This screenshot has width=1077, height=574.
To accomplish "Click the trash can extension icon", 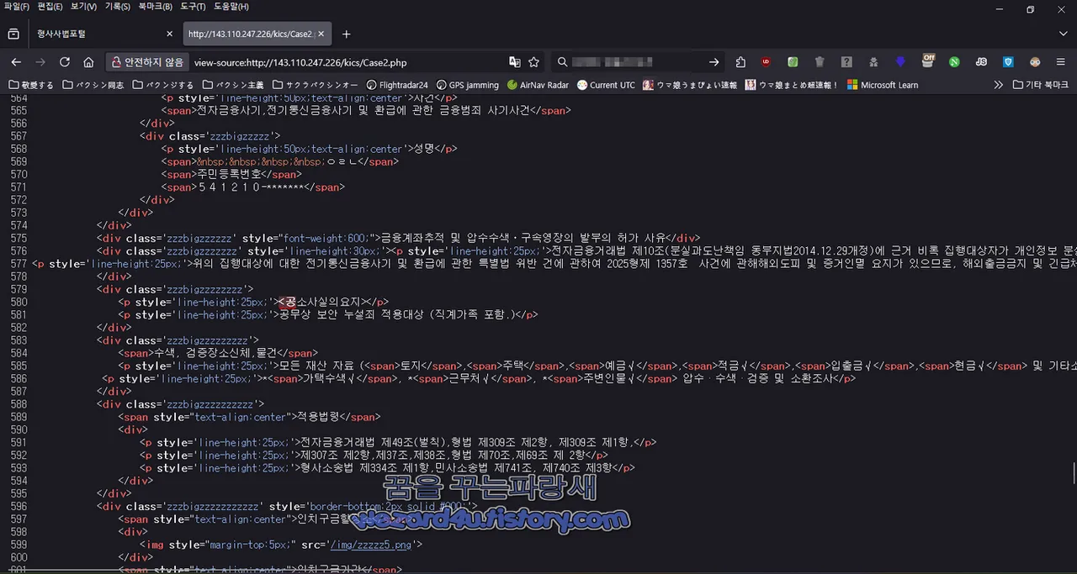I will coord(819,62).
